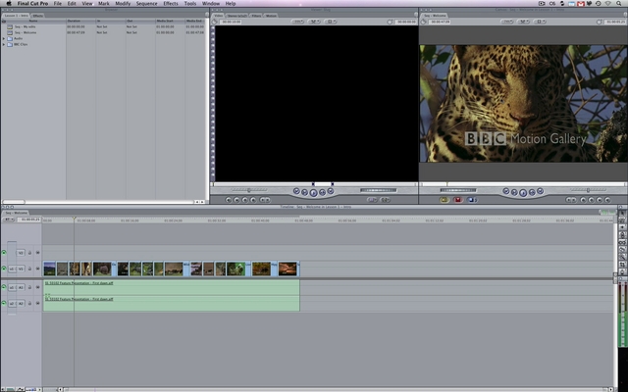
Task: Click Match Frame button in Canvas
Action: [607, 200]
